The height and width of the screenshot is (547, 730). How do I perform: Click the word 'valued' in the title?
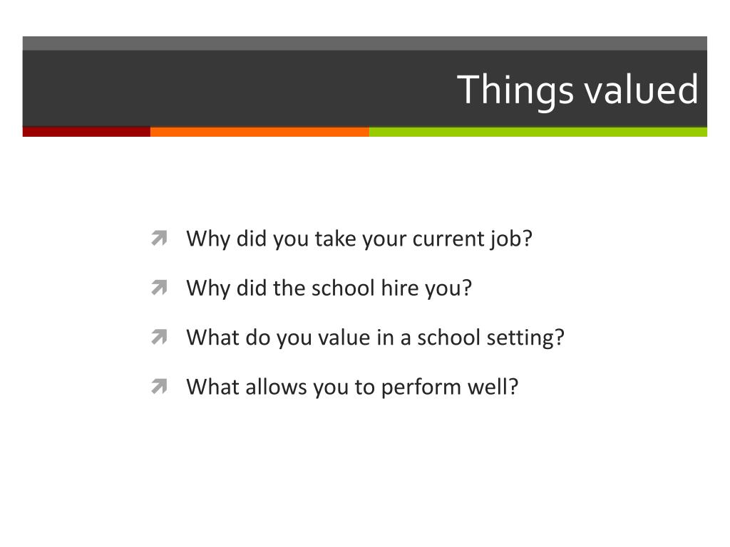point(641,90)
